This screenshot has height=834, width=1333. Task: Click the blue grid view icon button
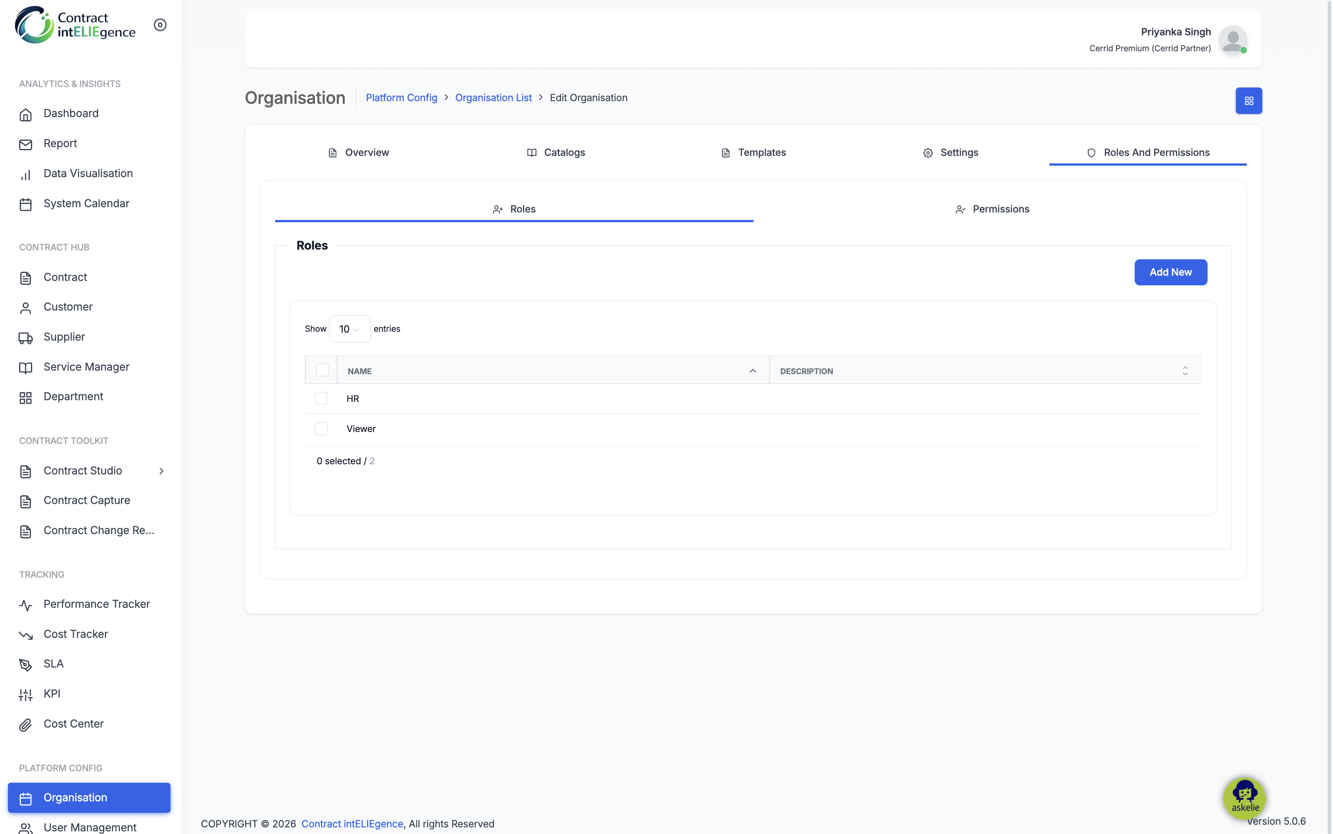pyautogui.click(x=1248, y=101)
